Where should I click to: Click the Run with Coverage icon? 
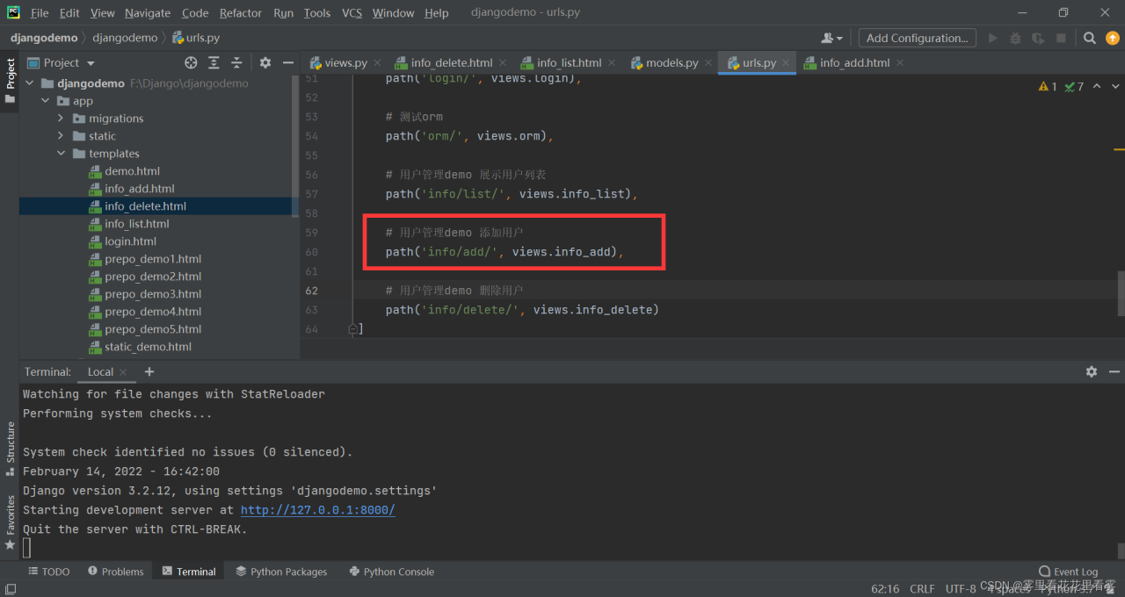1038,38
